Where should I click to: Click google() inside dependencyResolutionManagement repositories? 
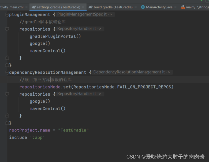point(40,101)
